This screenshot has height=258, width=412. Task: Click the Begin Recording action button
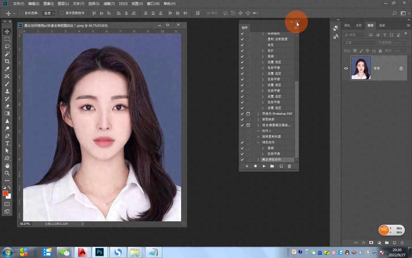[255, 166]
